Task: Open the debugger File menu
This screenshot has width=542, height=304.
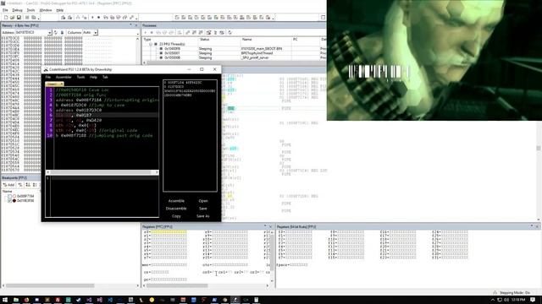Action: [x=5, y=10]
